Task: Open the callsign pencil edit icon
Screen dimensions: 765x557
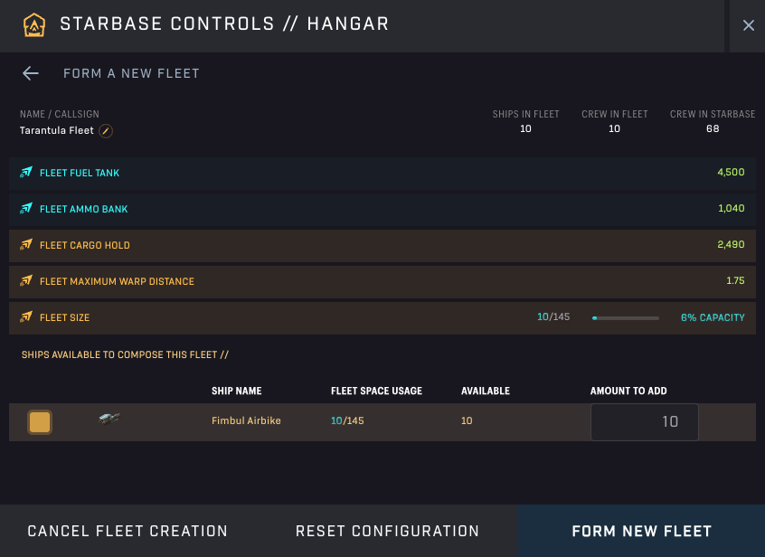Action: (x=106, y=130)
